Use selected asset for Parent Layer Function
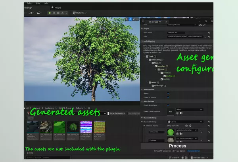This screenshot has width=238, height=162. 177,113
